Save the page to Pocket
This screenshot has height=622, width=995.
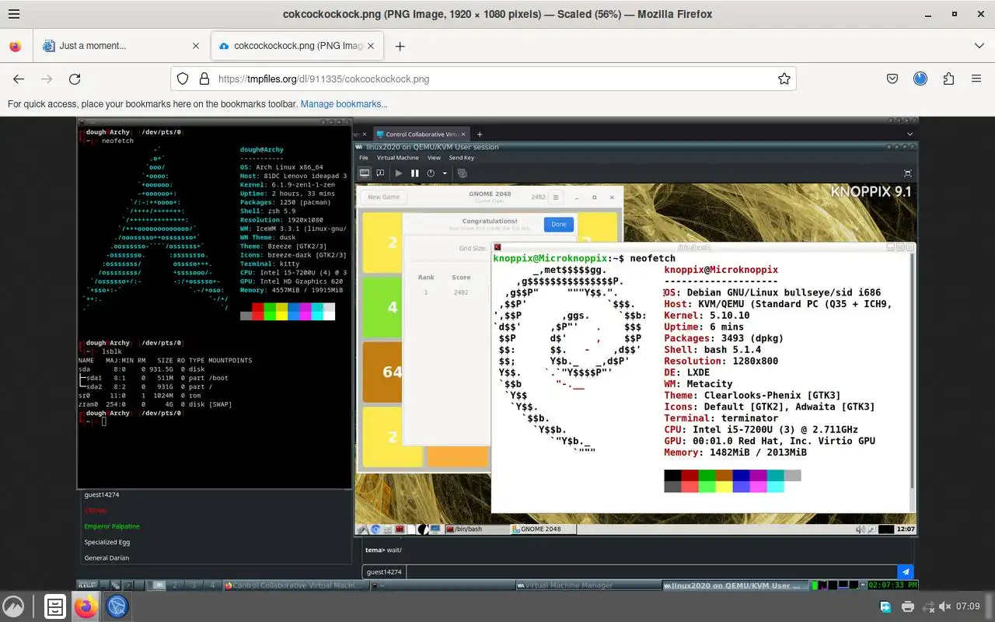[893, 79]
